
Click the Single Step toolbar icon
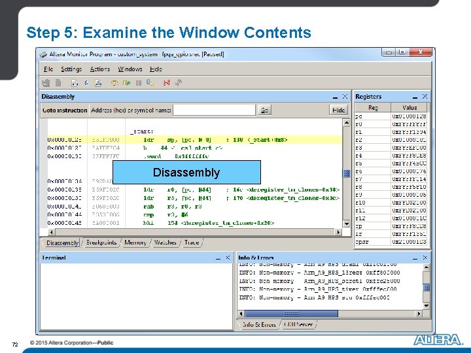114,83
